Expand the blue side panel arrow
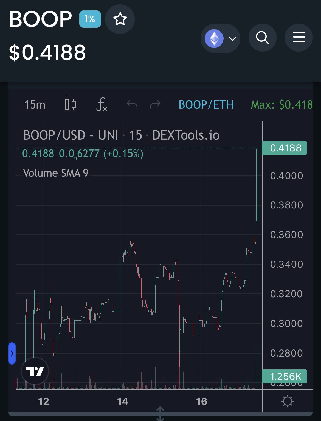Viewport: 321px width, 421px height. tap(12, 353)
